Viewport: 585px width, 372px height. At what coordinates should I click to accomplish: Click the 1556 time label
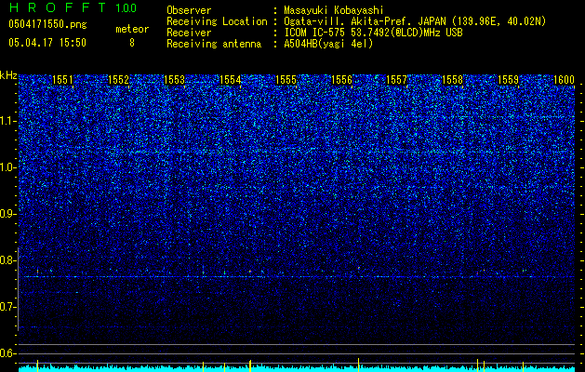tap(341, 80)
